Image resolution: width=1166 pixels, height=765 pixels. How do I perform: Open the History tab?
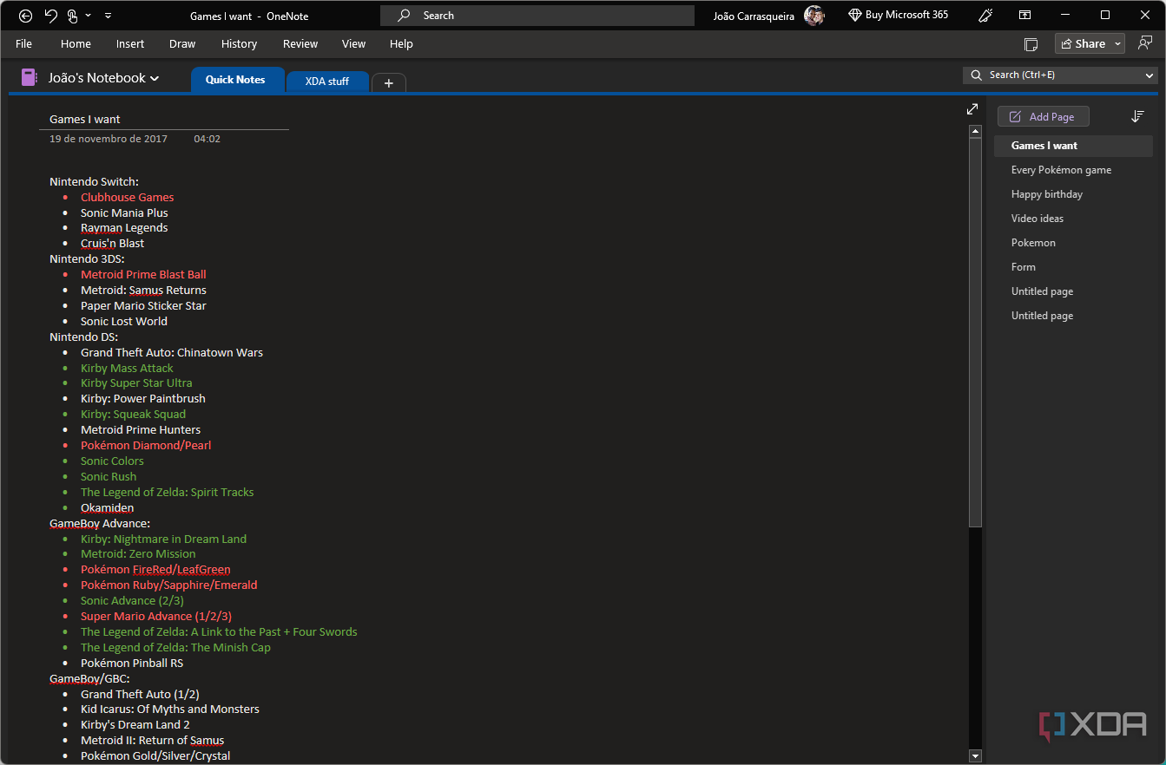(239, 44)
